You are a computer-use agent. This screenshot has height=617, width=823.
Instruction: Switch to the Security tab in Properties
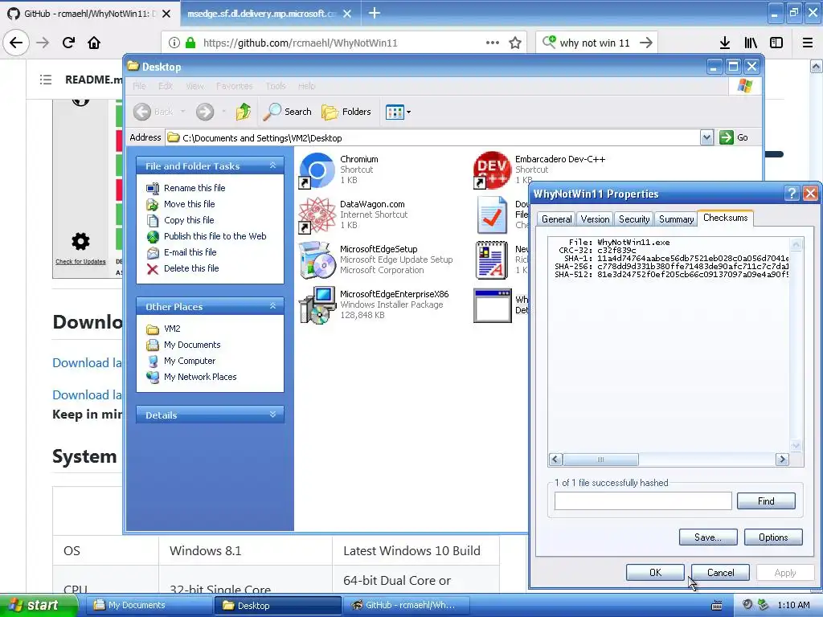[x=634, y=219]
